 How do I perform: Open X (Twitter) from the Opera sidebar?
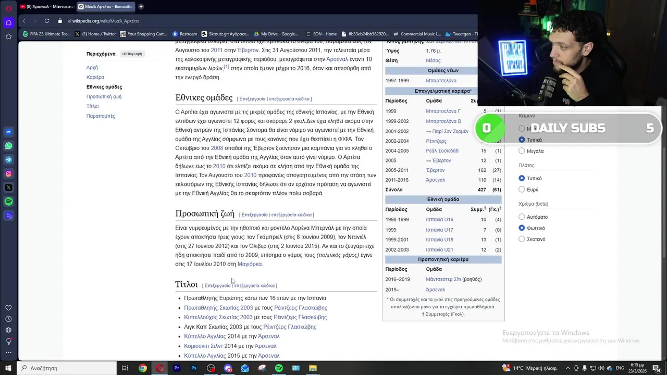pos(8,187)
